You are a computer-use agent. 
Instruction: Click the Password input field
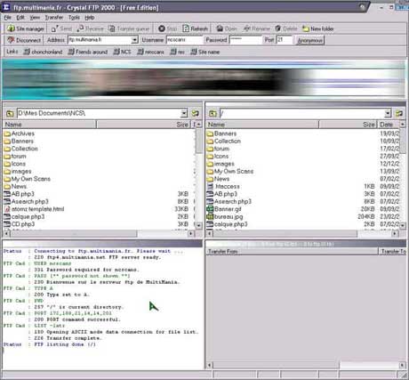(245, 40)
